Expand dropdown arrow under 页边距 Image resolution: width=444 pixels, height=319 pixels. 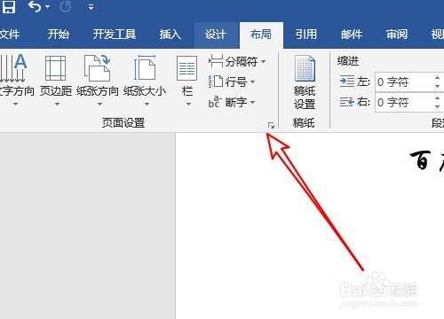point(57,104)
